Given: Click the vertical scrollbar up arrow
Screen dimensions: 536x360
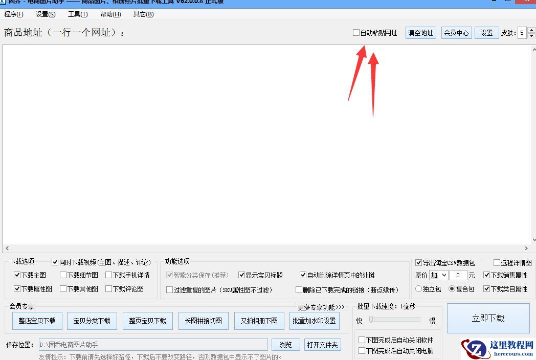Looking at the screenshot, I should coord(534,50).
